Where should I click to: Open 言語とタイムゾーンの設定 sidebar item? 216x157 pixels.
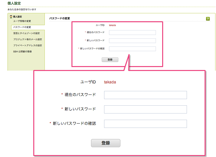click(x=26, y=33)
